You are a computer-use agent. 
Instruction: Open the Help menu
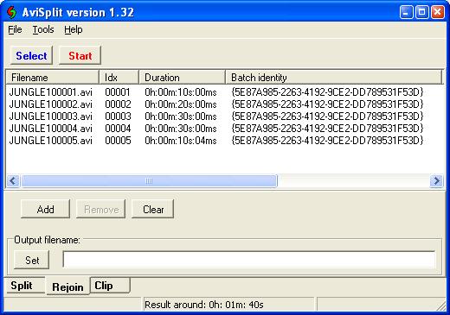pyautogui.click(x=74, y=29)
